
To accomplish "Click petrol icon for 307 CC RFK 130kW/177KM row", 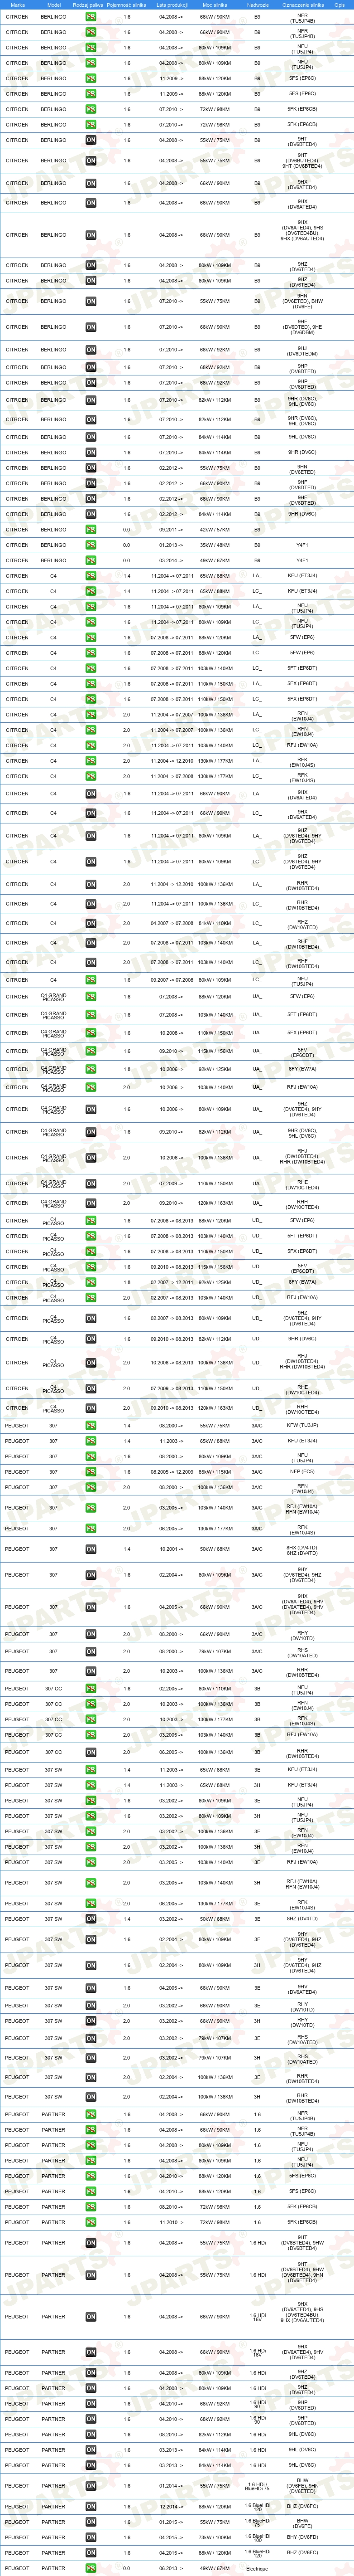I will [91, 1720].
